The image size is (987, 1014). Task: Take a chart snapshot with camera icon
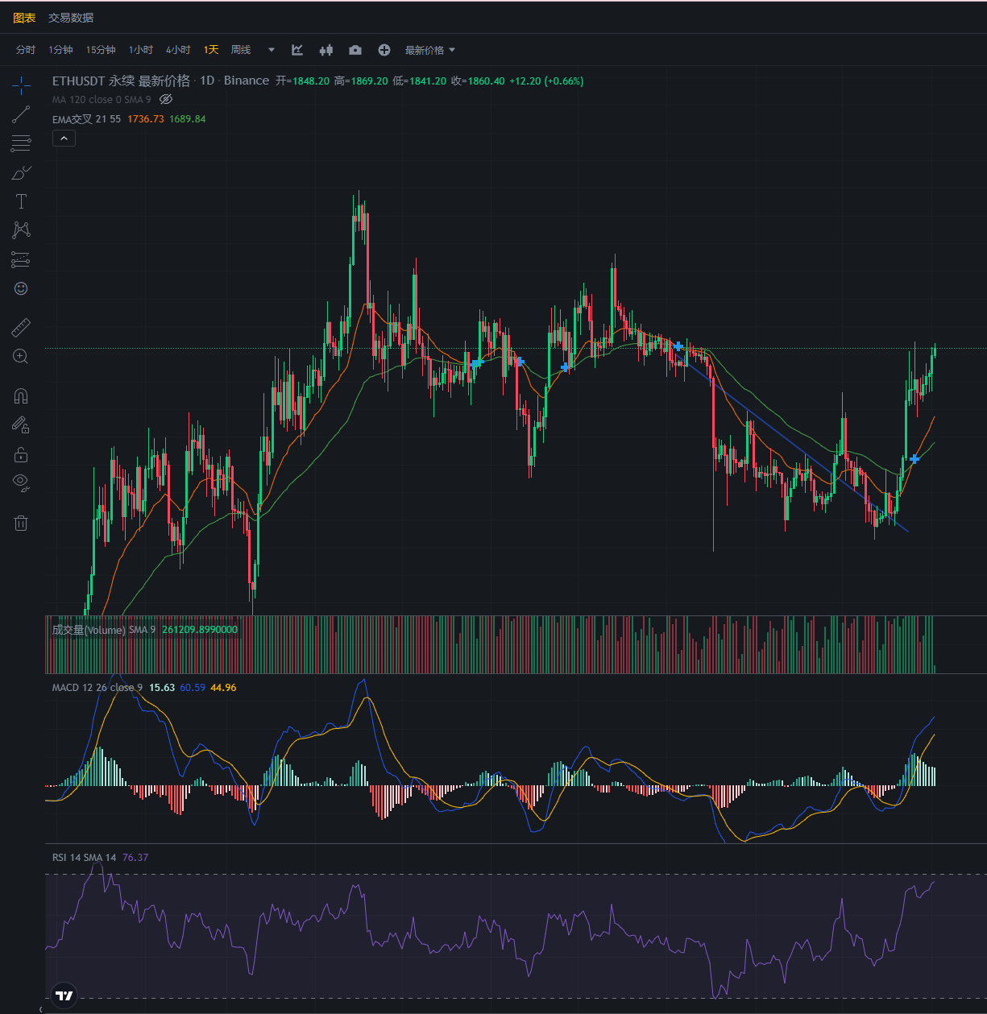[x=355, y=50]
